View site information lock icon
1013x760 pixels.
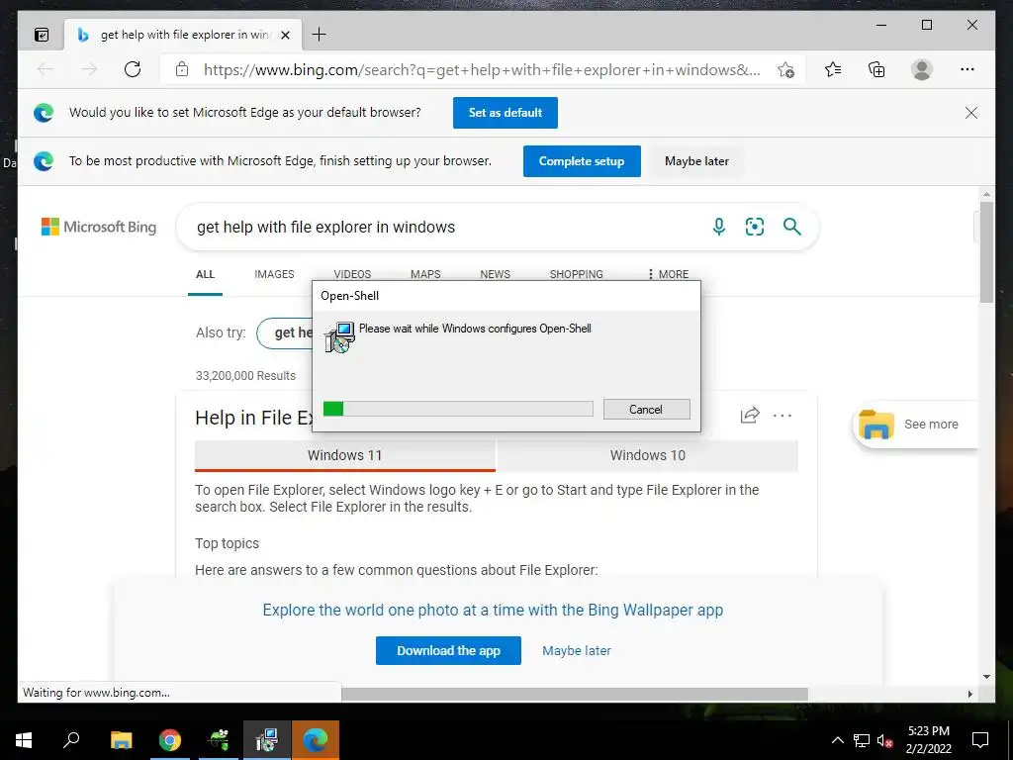tap(182, 69)
